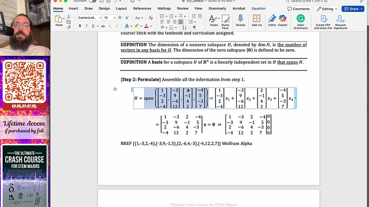Click the equation move handle at left

[x=132, y=90]
